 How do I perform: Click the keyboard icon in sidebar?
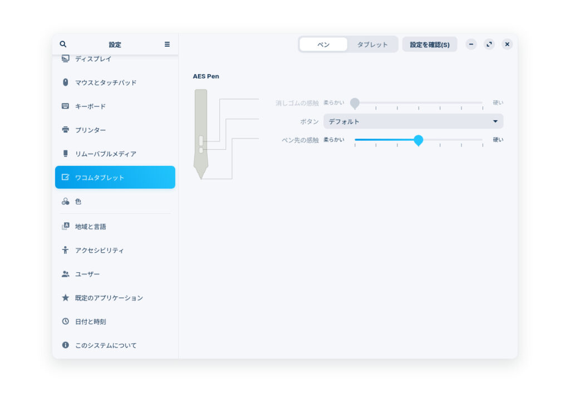pyautogui.click(x=66, y=106)
